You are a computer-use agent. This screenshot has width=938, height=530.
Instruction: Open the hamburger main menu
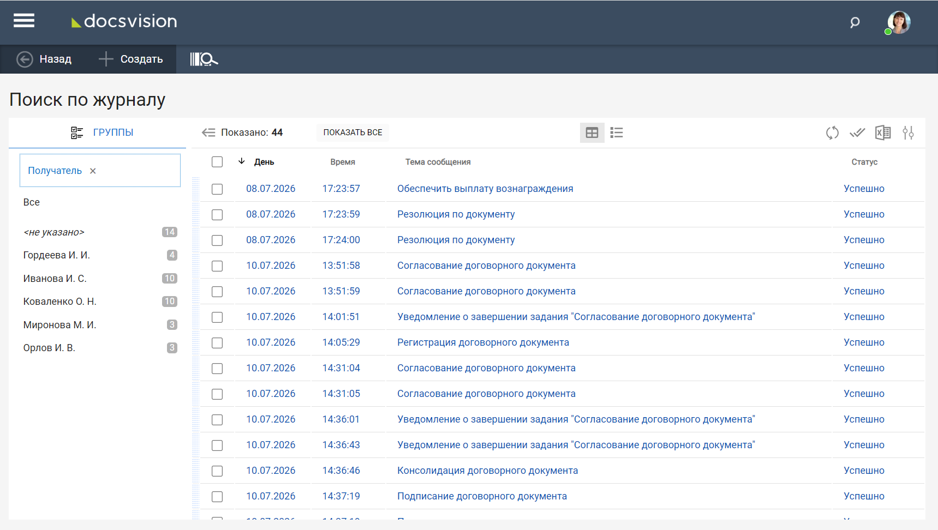[x=24, y=21]
